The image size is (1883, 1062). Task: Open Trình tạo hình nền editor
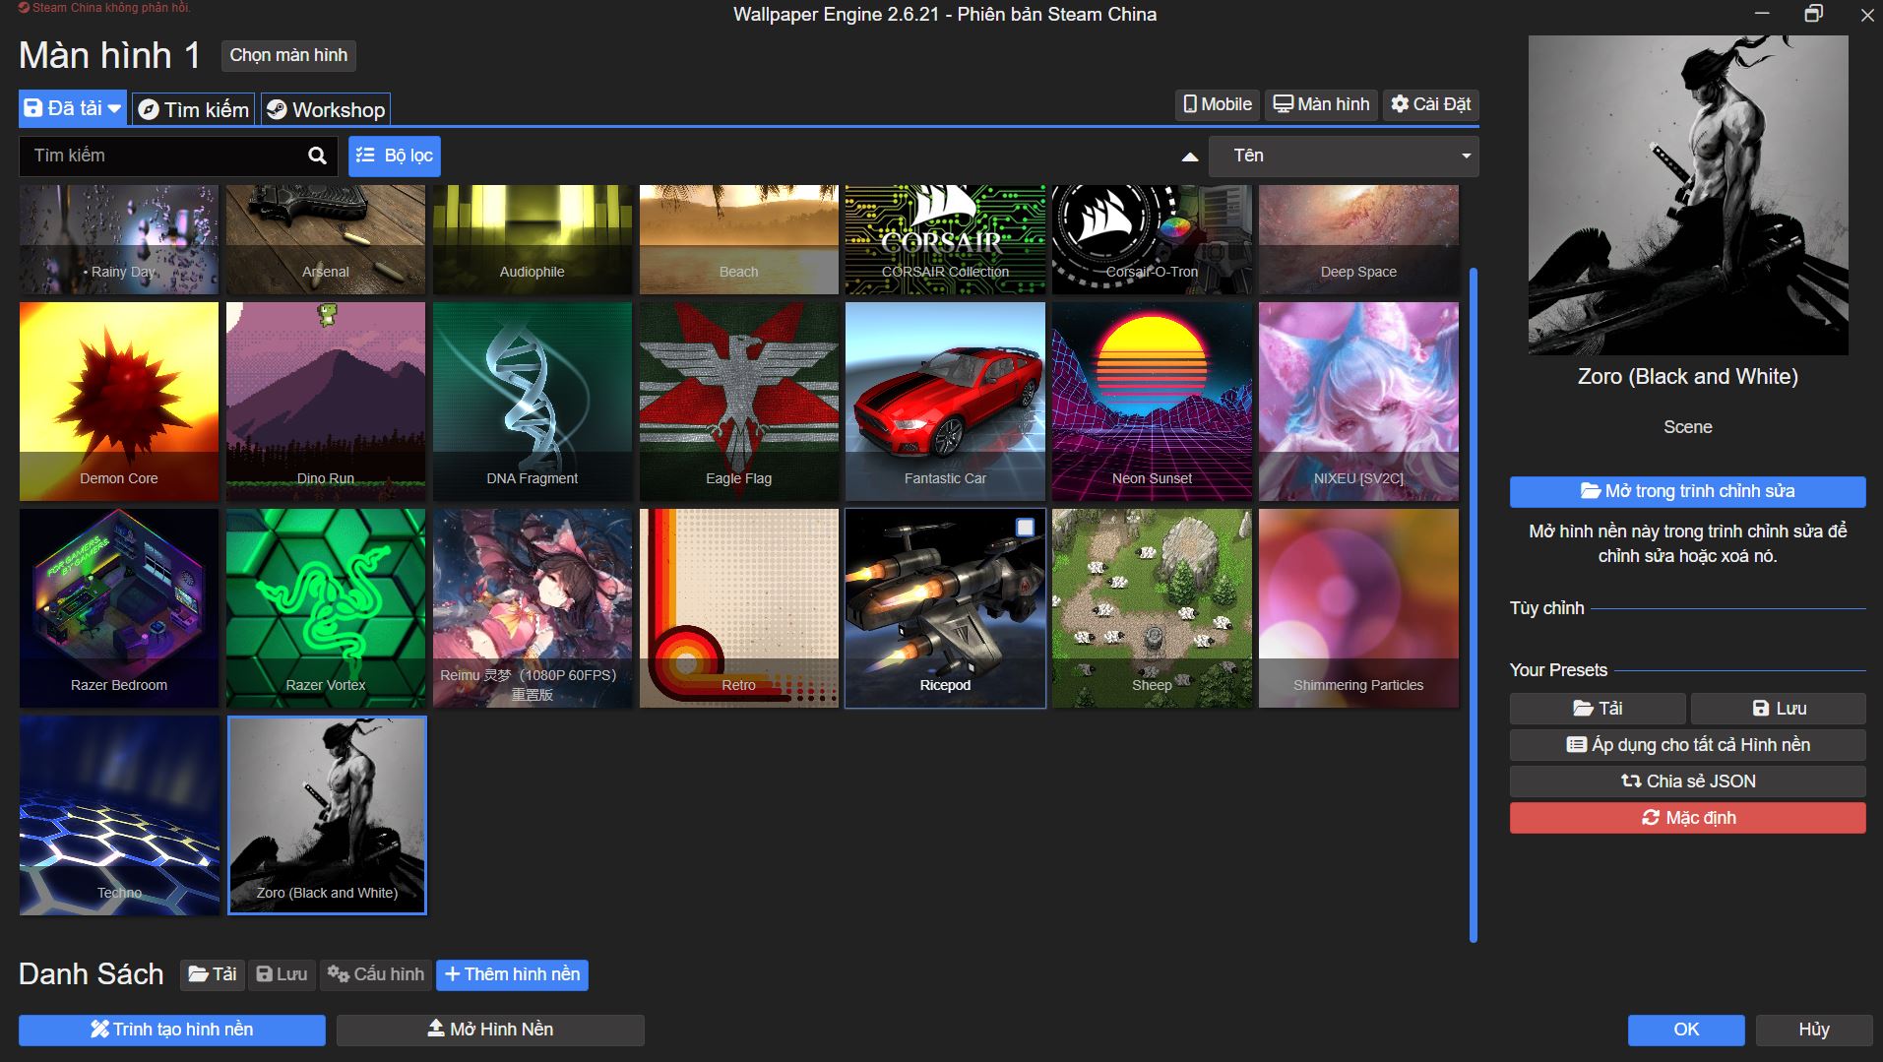(172, 1030)
